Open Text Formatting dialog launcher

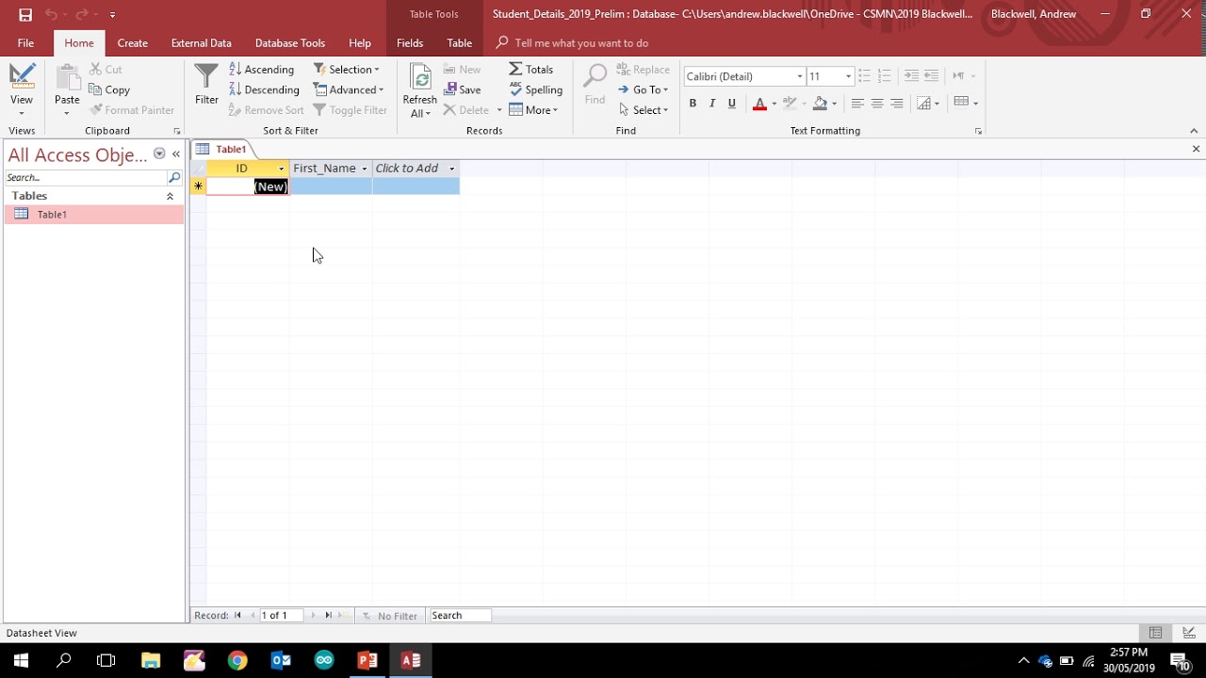point(978,131)
